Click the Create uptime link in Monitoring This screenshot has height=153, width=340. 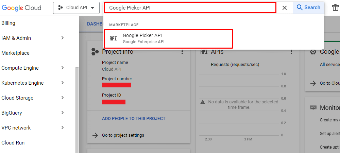[330, 147]
